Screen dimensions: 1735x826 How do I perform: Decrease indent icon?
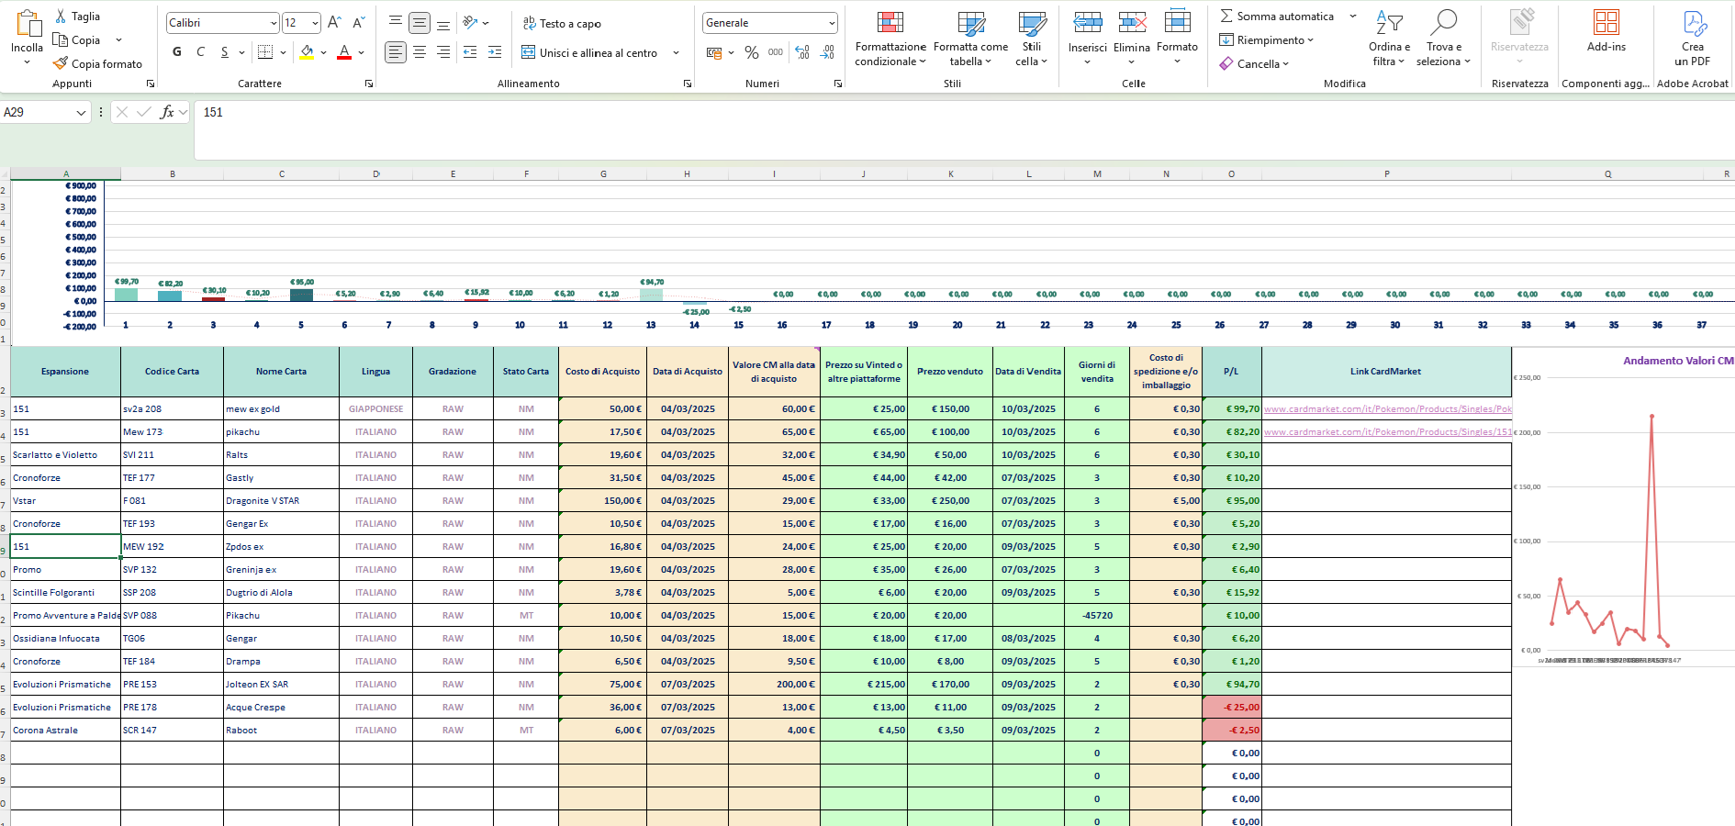point(470,52)
